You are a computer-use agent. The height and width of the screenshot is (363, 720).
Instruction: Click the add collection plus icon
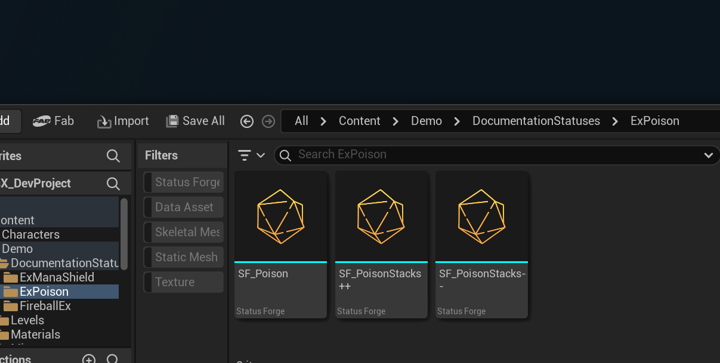(89, 359)
